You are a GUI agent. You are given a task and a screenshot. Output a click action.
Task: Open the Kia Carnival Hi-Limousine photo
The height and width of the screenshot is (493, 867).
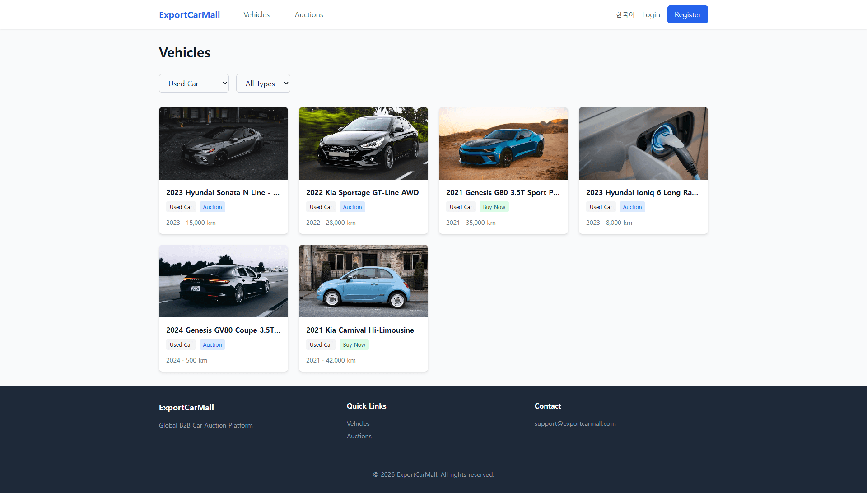363,281
